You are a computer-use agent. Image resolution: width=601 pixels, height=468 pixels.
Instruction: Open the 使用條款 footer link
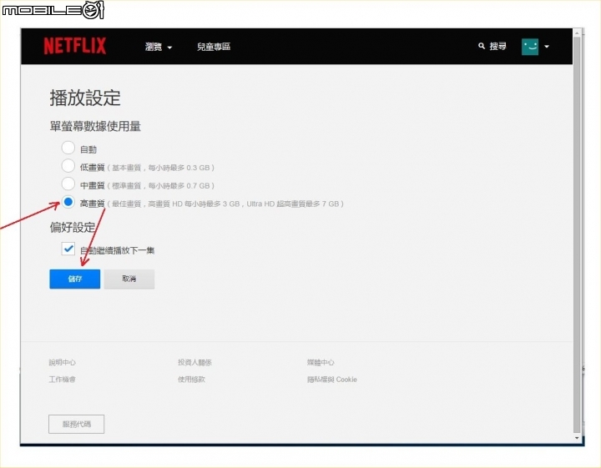click(191, 380)
